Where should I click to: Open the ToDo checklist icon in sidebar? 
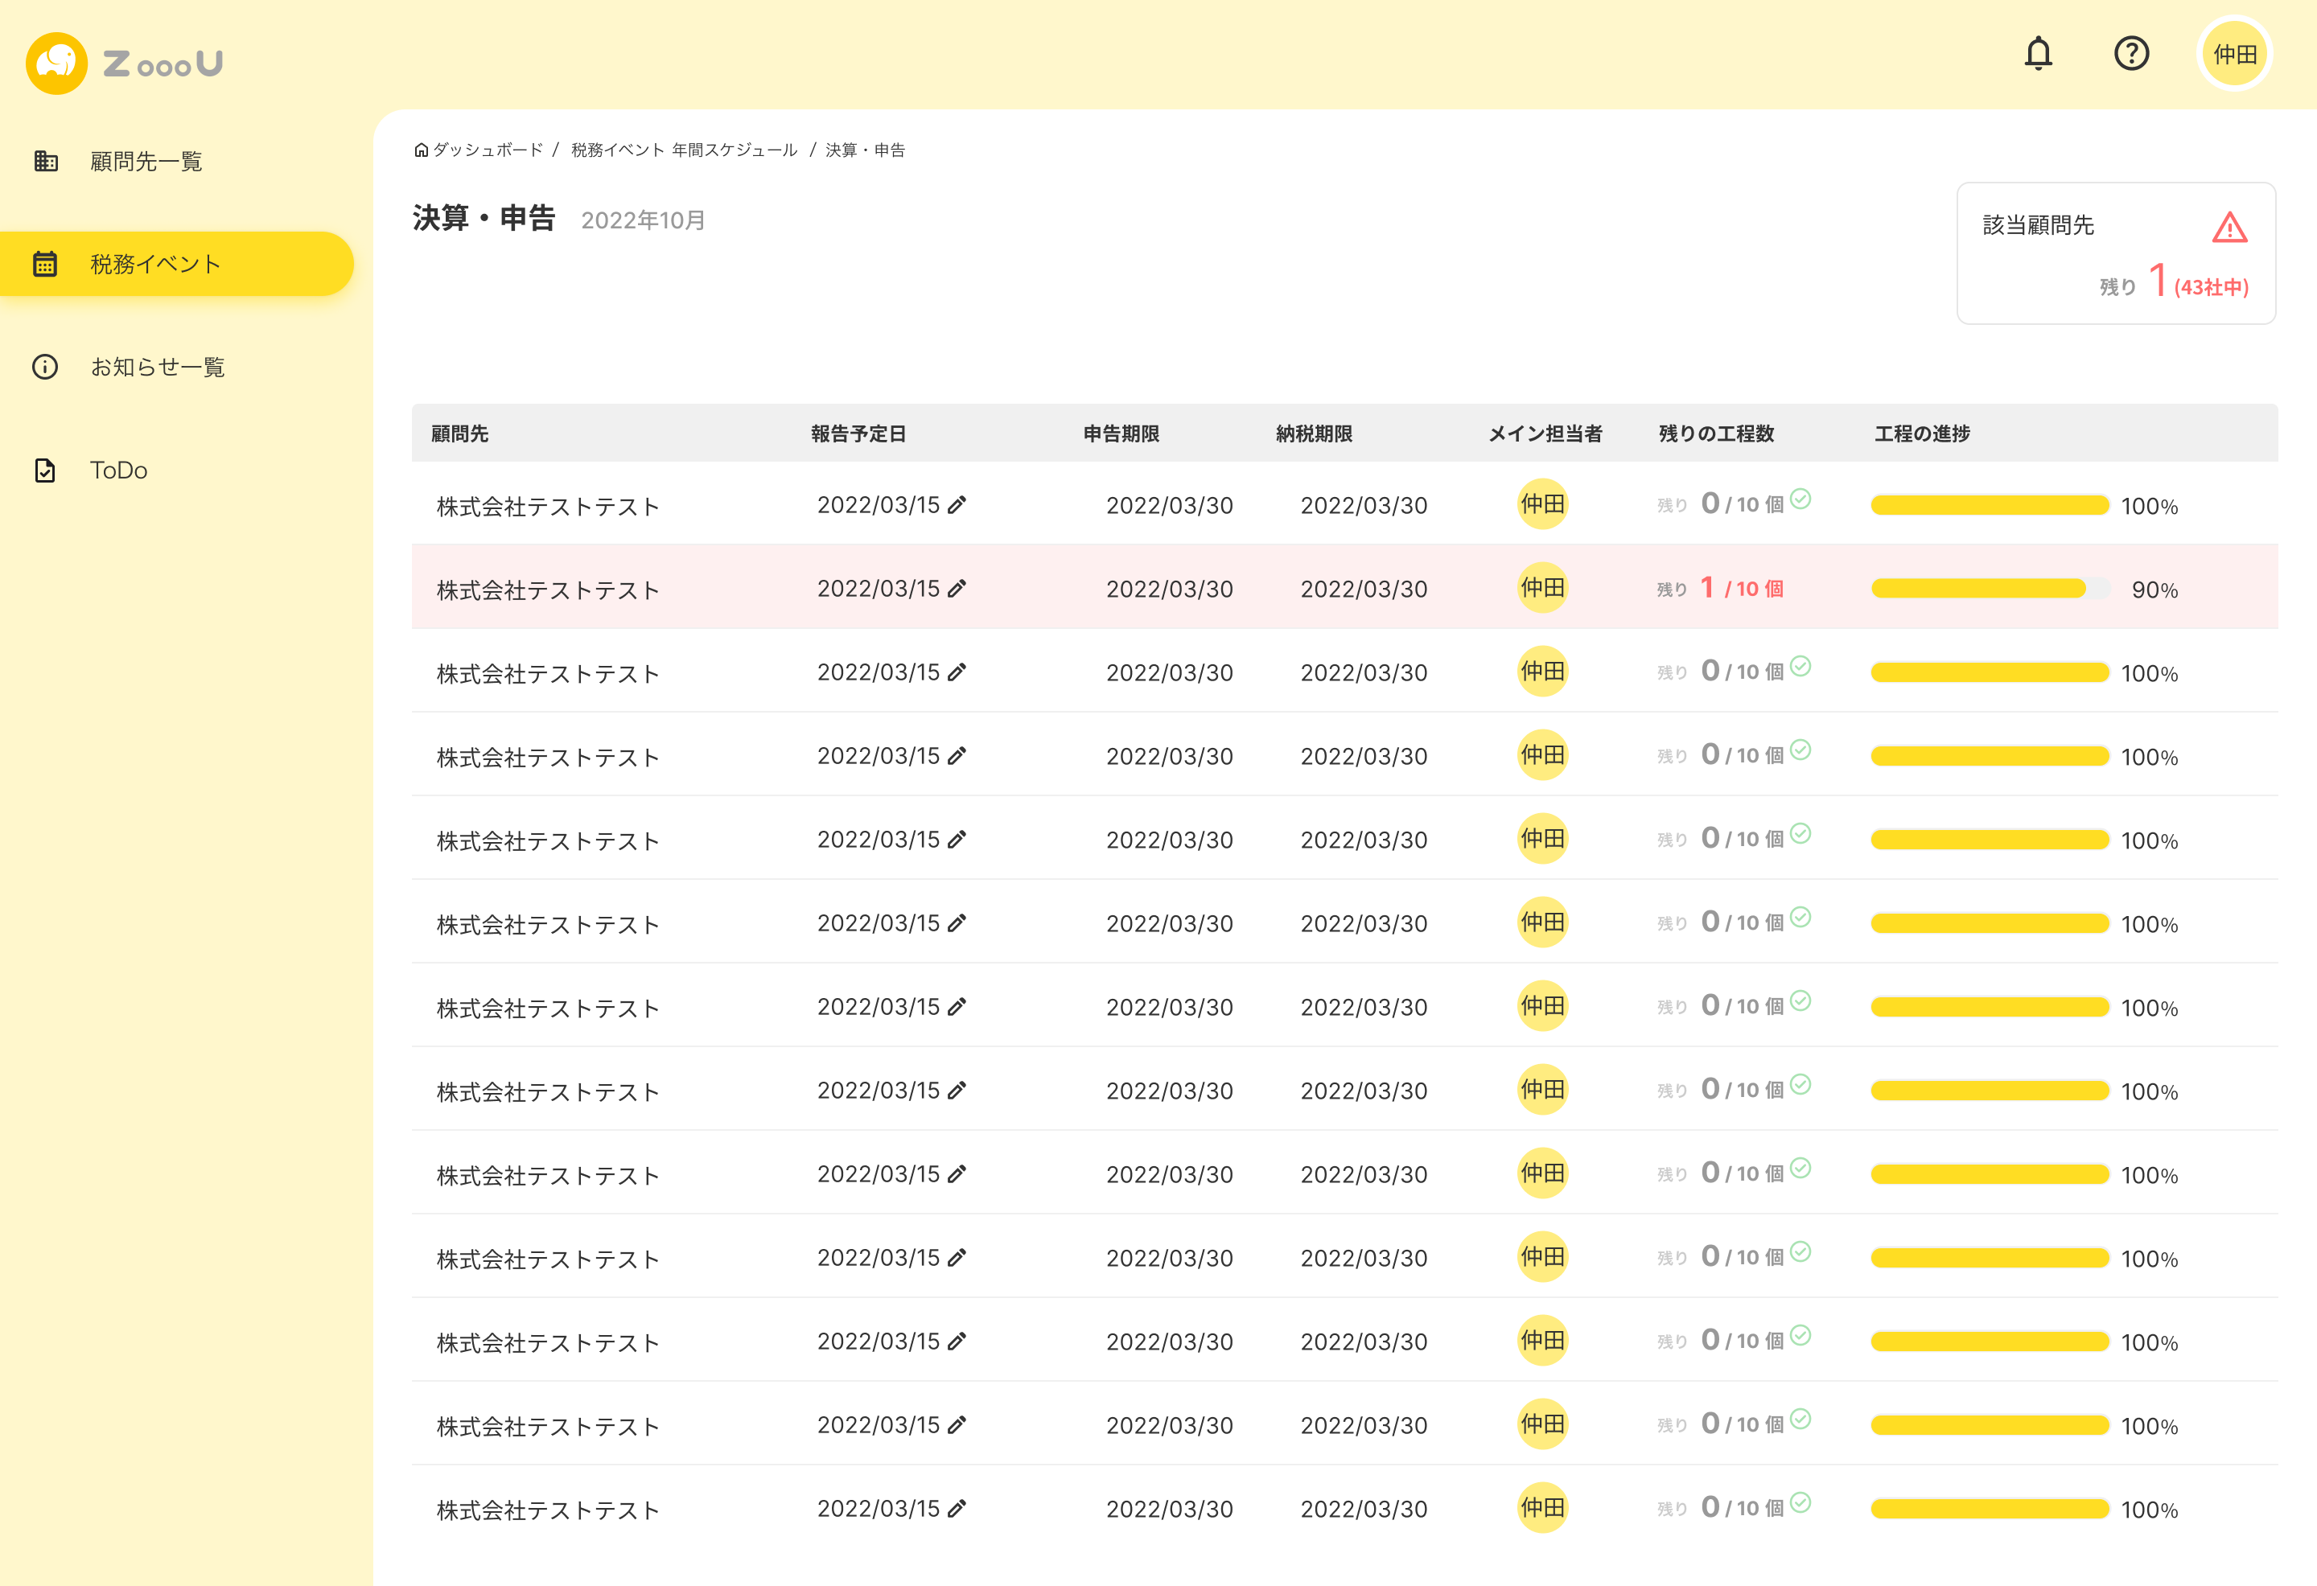(x=45, y=470)
